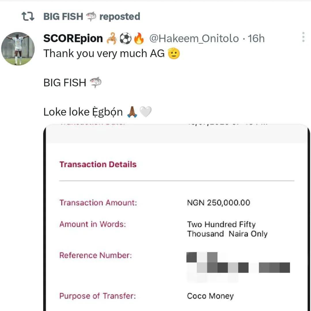Click the saluting face emoji
The width and height of the screenshot is (311, 311).
(x=174, y=54)
